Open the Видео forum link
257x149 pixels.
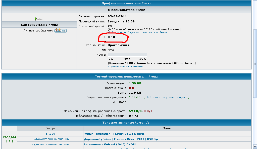(x=50, y=134)
